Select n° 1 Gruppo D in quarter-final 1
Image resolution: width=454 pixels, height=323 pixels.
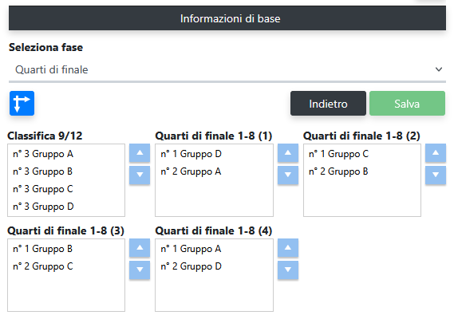(214, 154)
